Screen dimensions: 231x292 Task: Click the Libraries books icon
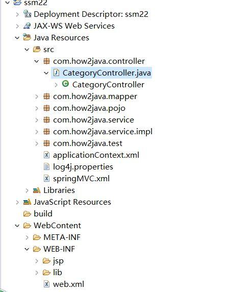(x=37, y=190)
